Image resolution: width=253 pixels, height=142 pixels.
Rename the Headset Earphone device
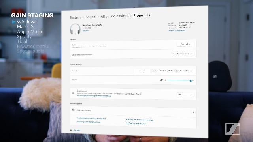(x=85, y=30)
